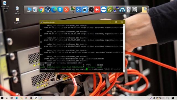Open the notepad taskbar button
Image resolution: width=177 pixels, height=100 pixels.
coord(41,98)
